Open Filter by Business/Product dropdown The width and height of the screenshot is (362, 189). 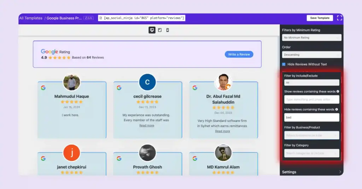click(312, 135)
